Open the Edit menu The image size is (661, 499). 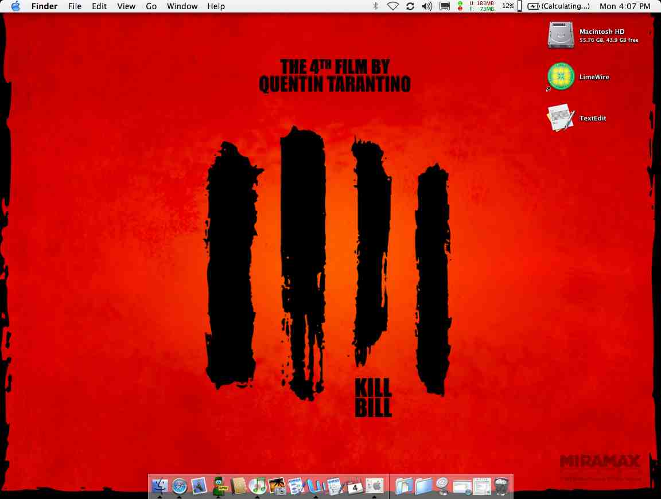[99, 6]
